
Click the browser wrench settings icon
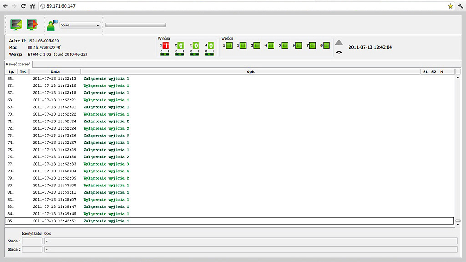(460, 6)
